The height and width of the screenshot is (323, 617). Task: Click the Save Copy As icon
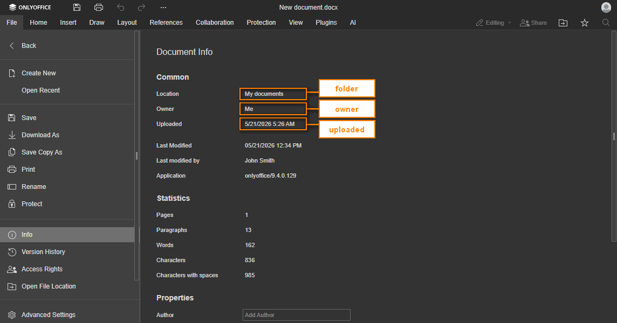(x=12, y=152)
